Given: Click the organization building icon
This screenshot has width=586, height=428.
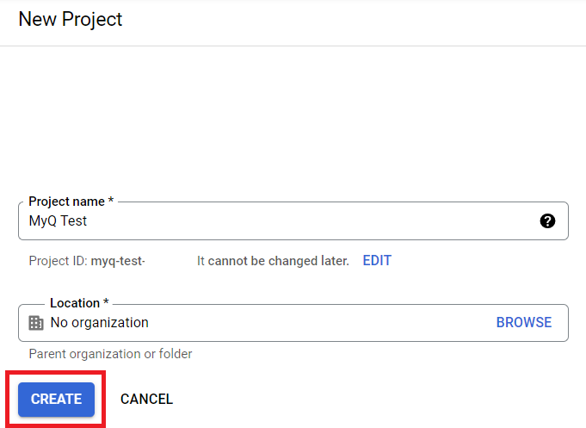Looking at the screenshot, I should pyautogui.click(x=36, y=323).
